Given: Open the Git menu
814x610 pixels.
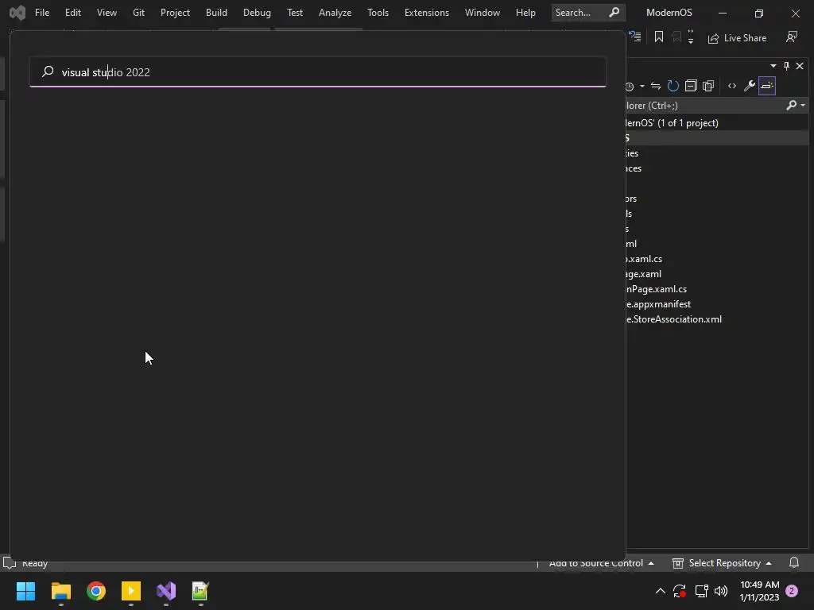Looking at the screenshot, I should click(138, 13).
